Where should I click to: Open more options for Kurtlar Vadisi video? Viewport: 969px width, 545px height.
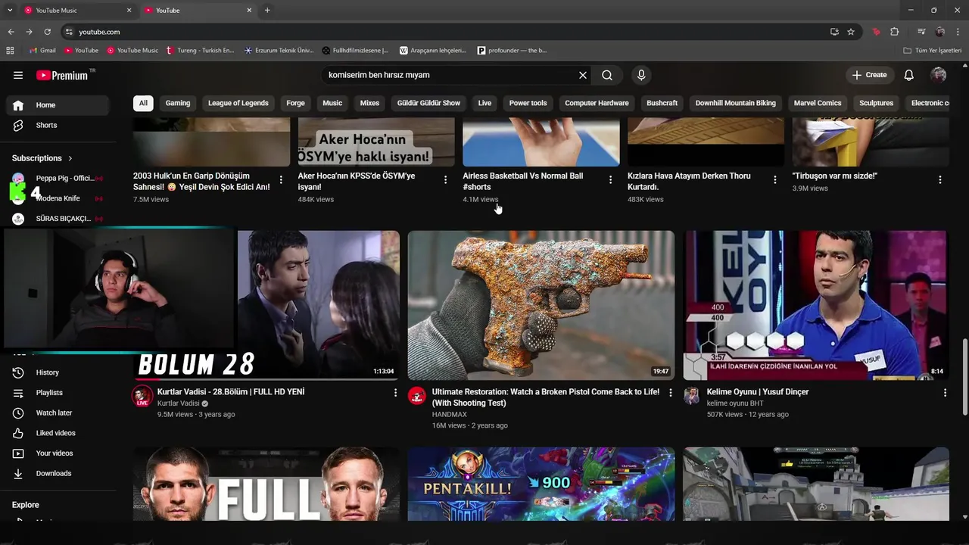395,393
